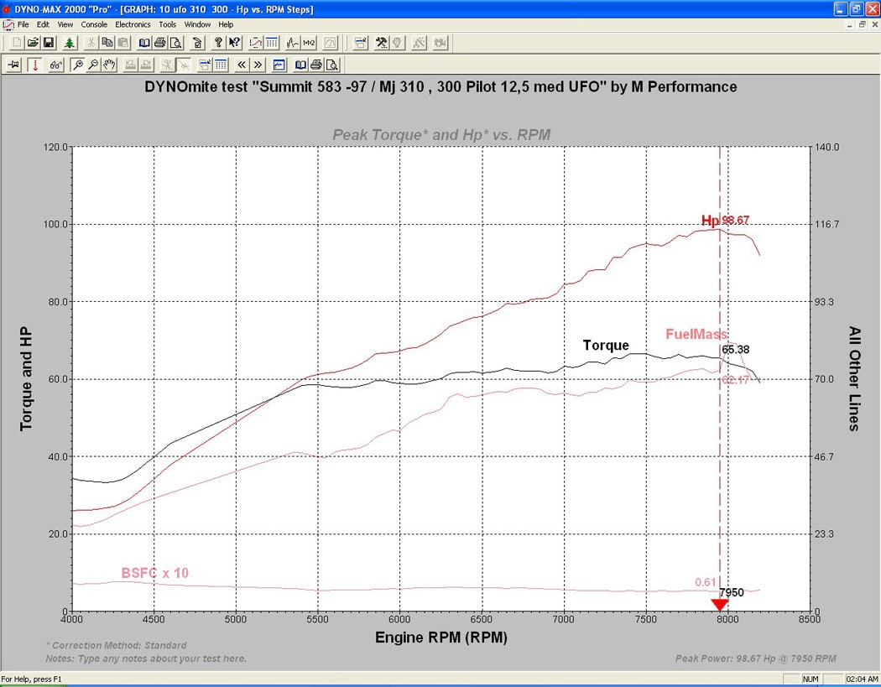Click the green tree icon
881x687 pixels.
pyautogui.click(x=68, y=43)
